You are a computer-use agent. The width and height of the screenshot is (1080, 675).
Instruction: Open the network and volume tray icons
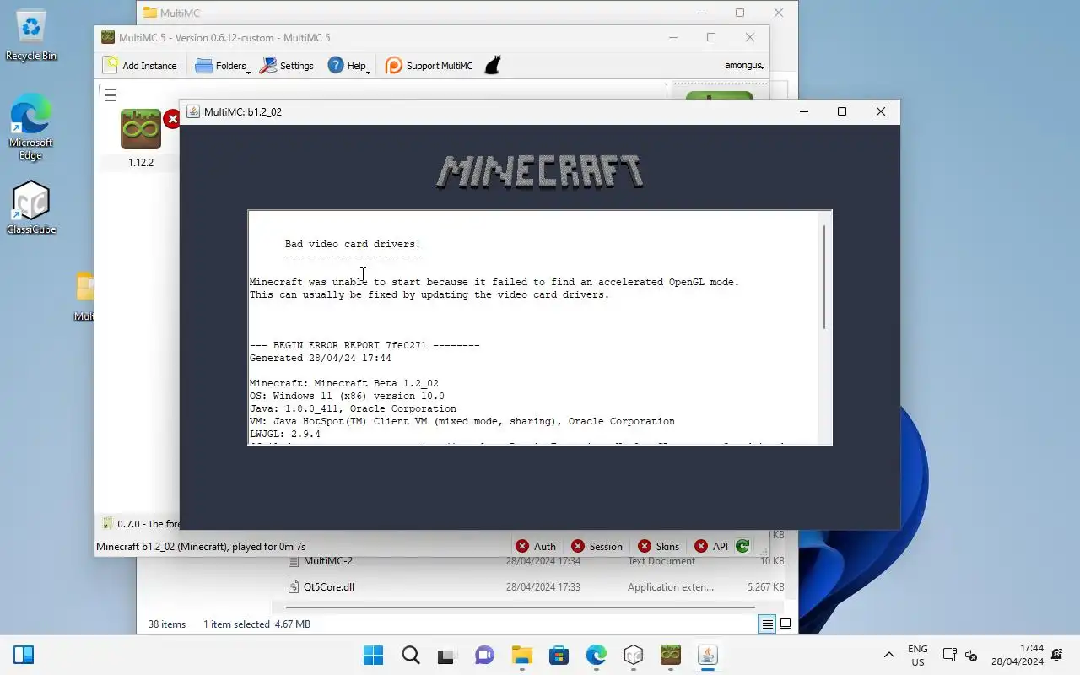960,655
